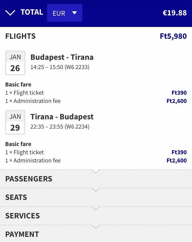Image resolution: width=192 pixels, height=242 pixels.
Task: Click the Tirana - Budapest flight title
Action: tap(62, 117)
